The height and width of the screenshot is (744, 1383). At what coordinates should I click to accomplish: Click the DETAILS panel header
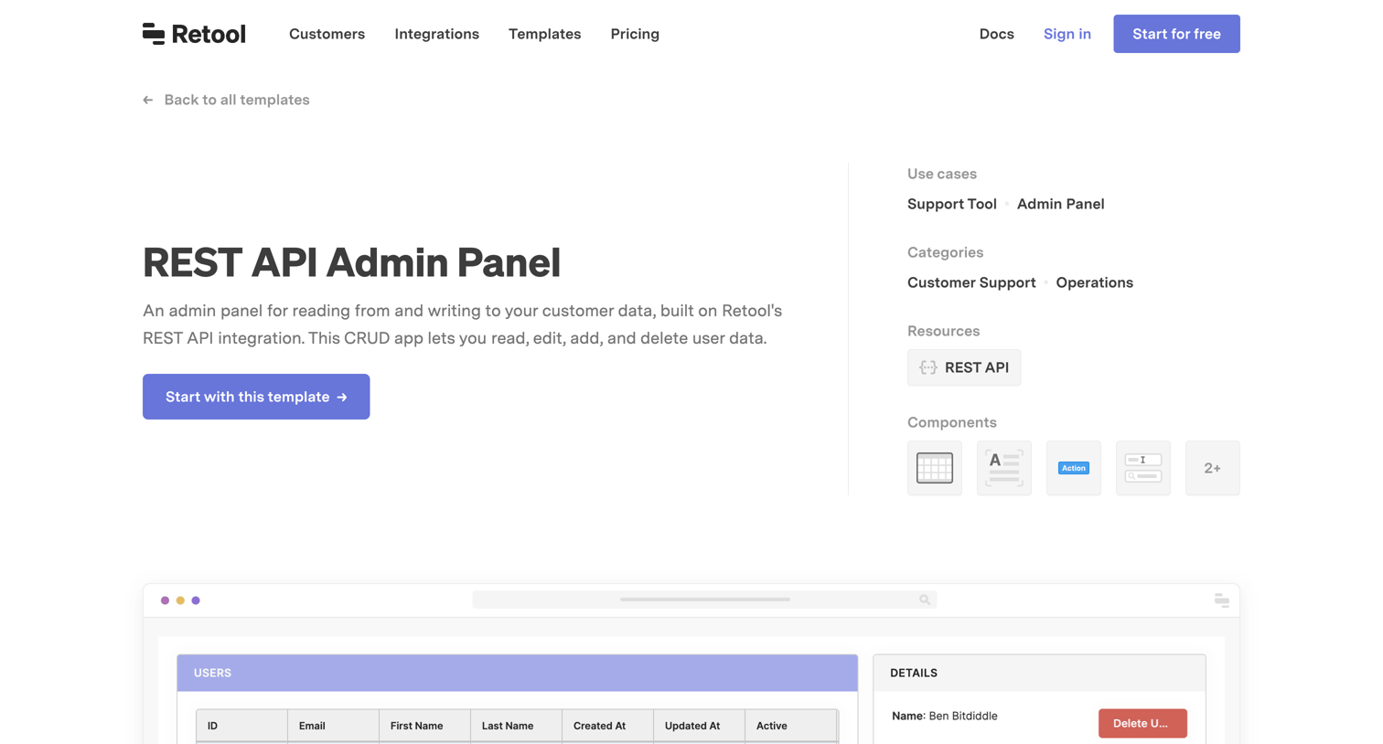(x=1039, y=673)
